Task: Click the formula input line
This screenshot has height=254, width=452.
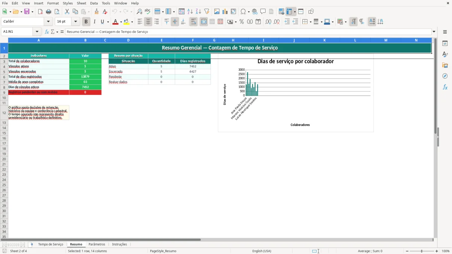Action: (x=248, y=32)
